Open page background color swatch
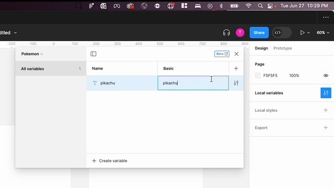This screenshot has width=334, height=188. [x=257, y=75]
